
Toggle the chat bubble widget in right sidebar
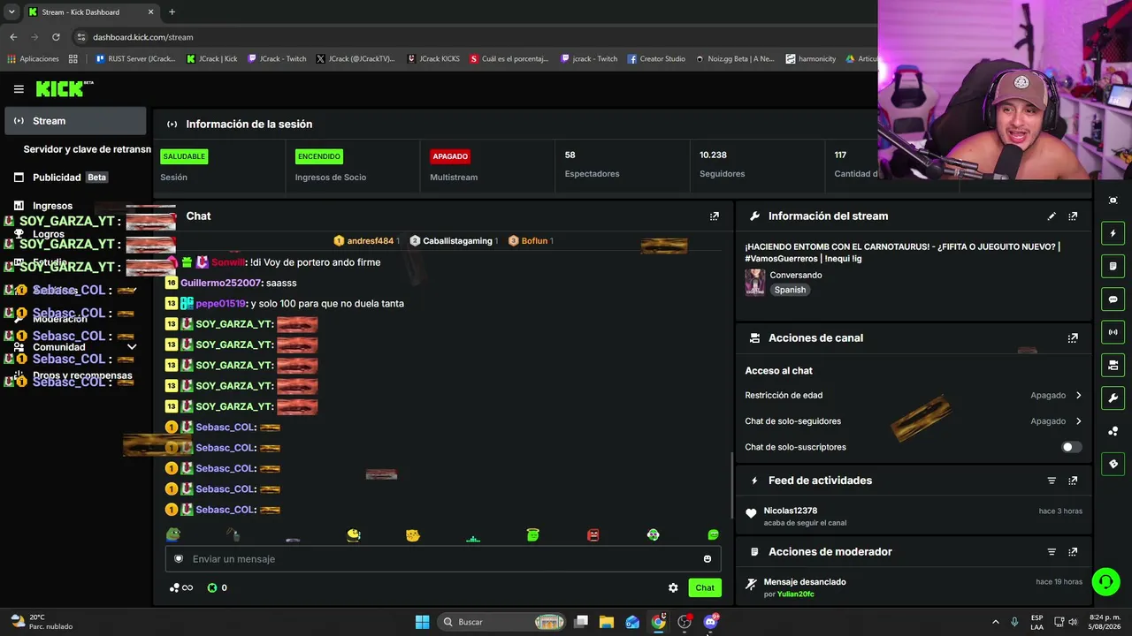1113,299
